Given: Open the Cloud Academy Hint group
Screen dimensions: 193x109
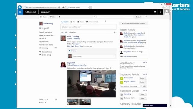Looking at the screenshot, I should pos(47,35).
